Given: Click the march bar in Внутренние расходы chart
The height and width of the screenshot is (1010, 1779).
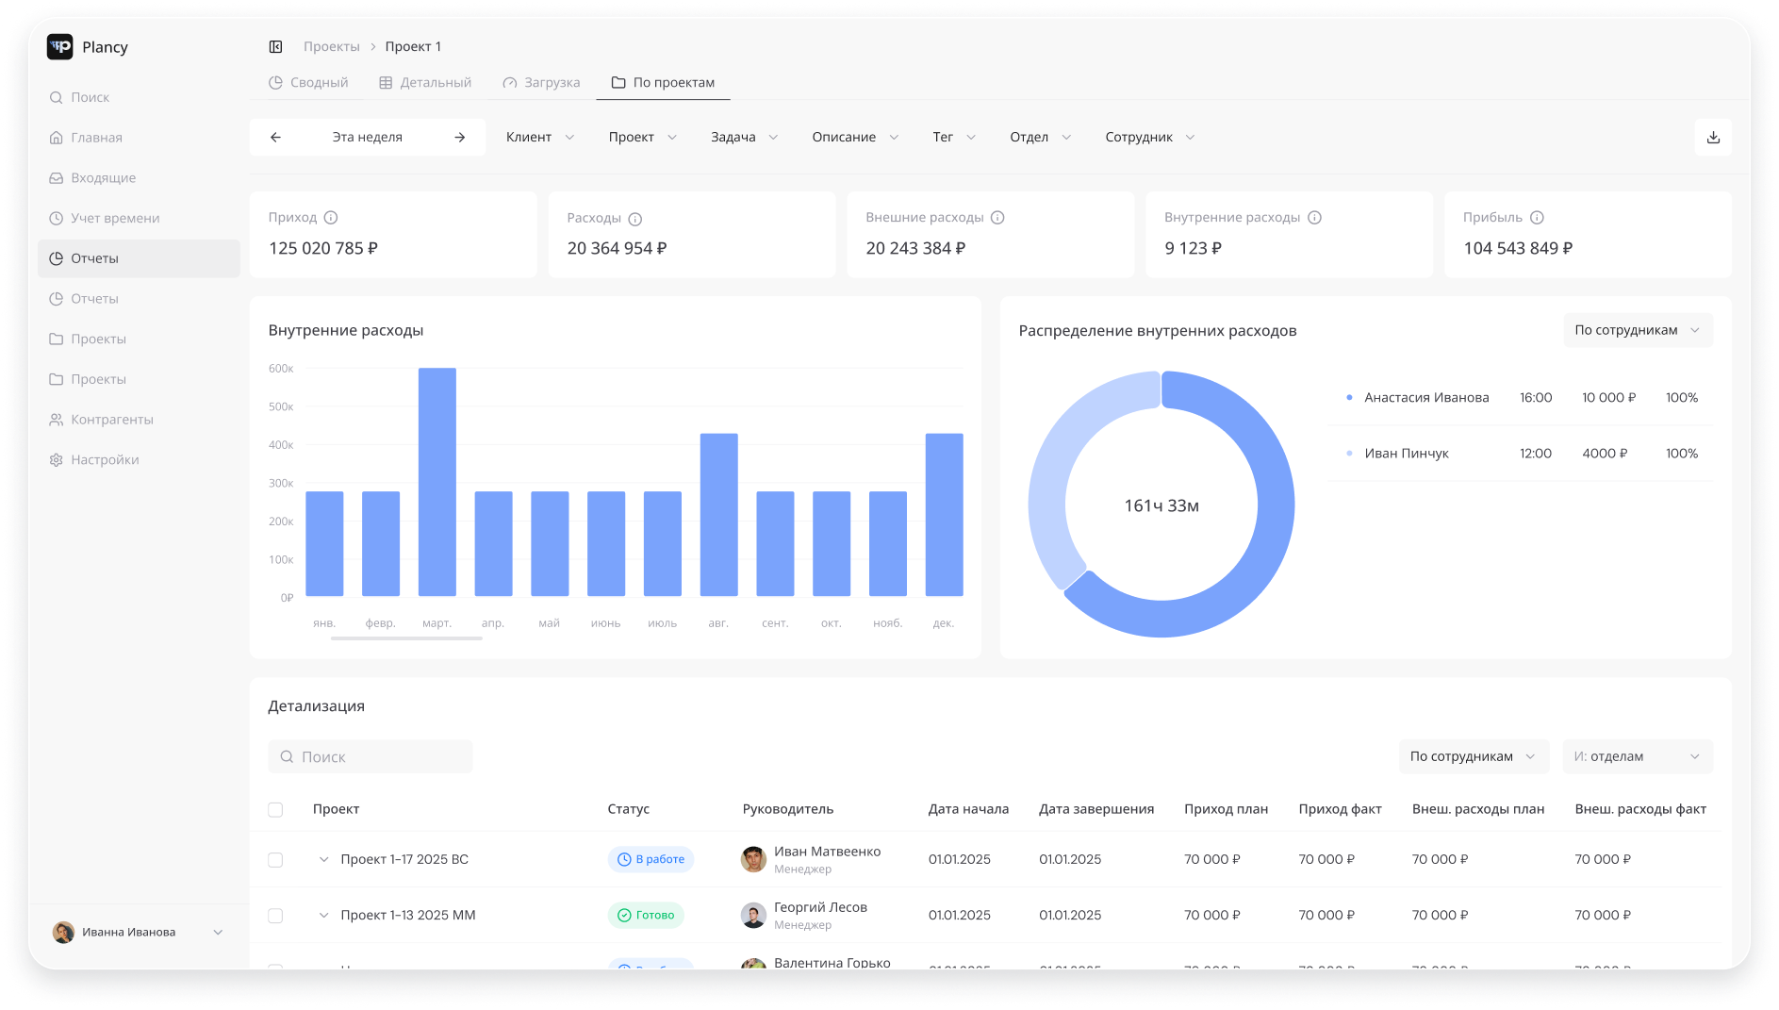Looking at the screenshot, I should pos(437,481).
